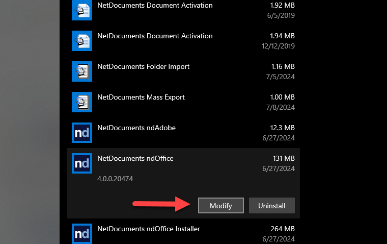This screenshot has height=244, width=387.
Task: Click the 12/12/2019 install date
Action: (x=278, y=46)
